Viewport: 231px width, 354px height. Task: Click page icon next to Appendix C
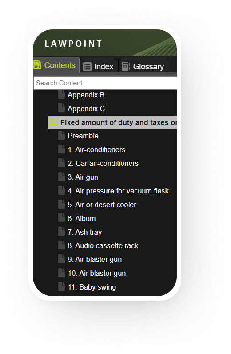[x=61, y=108]
